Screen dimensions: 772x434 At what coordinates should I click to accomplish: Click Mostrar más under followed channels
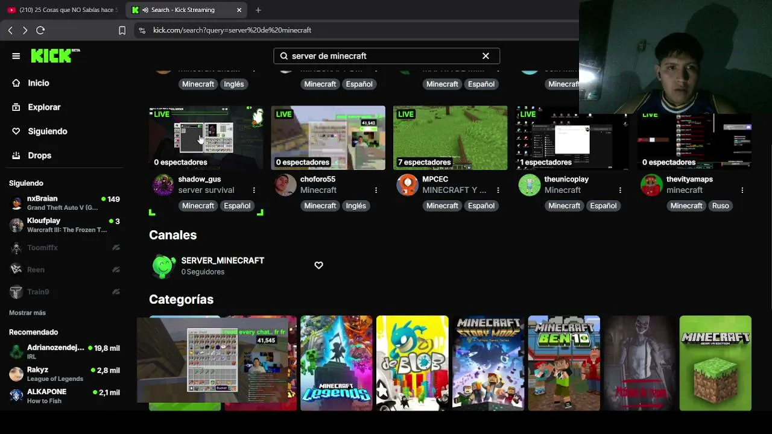pyautogui.click(x=27, y=313)
